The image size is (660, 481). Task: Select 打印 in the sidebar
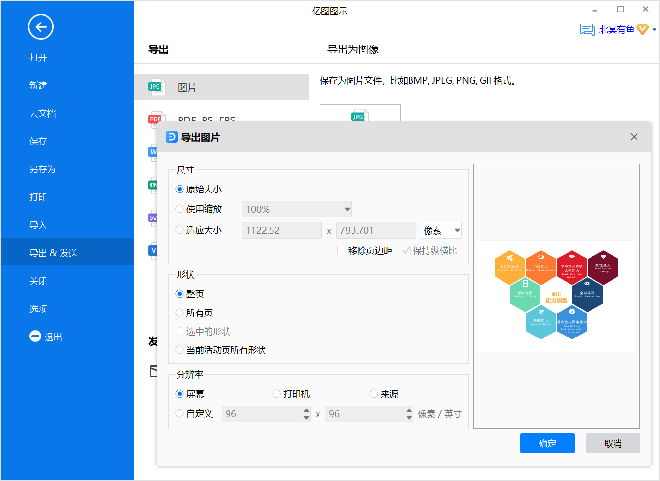(38, 197)
